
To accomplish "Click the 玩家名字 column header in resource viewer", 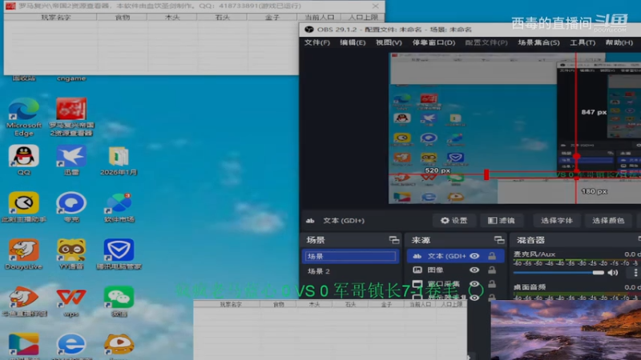I will tap(56, 17).
